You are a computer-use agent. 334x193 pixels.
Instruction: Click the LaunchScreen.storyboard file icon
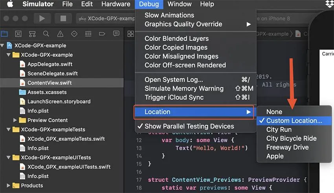[22, 101]
